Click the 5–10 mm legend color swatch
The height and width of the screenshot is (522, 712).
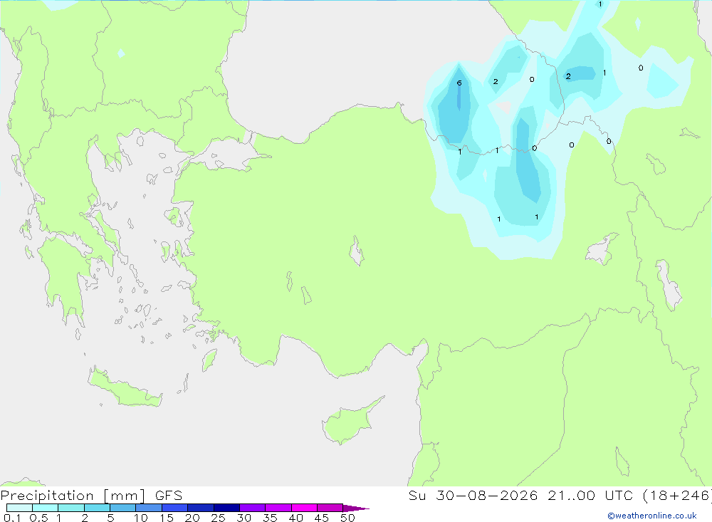[123, 508]
